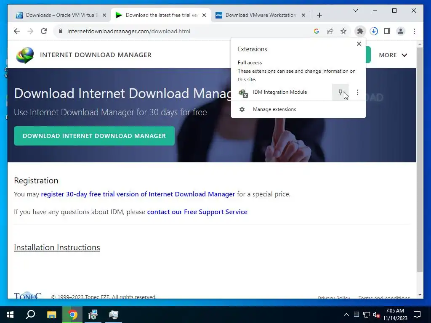This screenshot has width=431, height=323.
Task: Expand the MORE menu on IDM site
Action: pos(393,55)
